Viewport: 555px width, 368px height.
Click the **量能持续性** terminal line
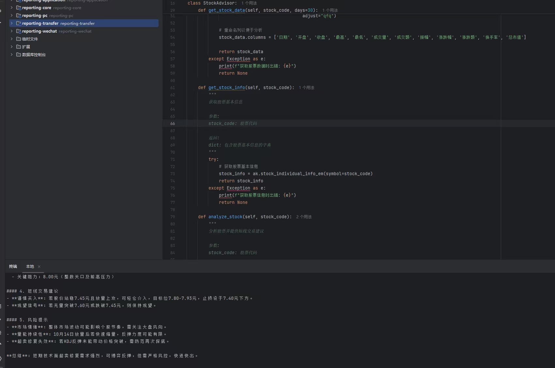click(x=86, y=334)
